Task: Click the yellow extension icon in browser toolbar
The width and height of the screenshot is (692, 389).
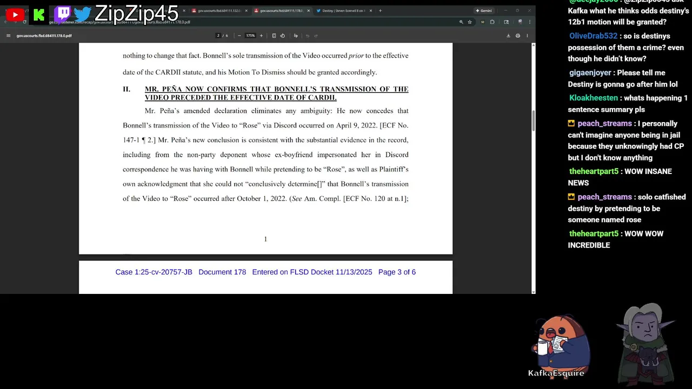Action: coord(482,22)
